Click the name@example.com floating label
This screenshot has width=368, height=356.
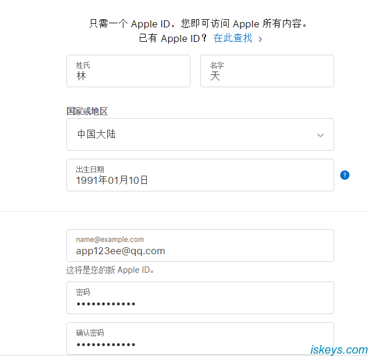click(109, 239)
